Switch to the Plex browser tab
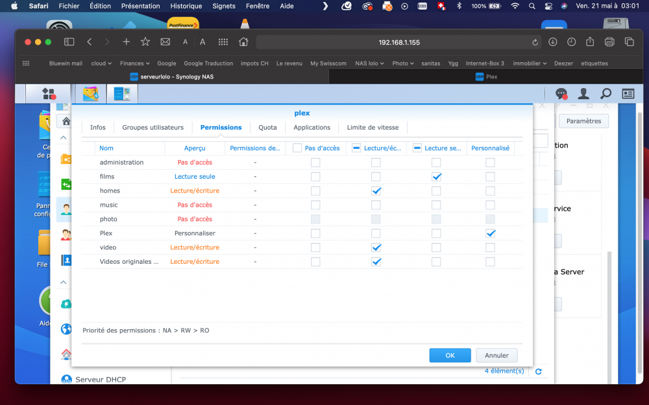This screenshot has width=649, height=405. (486, 76)
